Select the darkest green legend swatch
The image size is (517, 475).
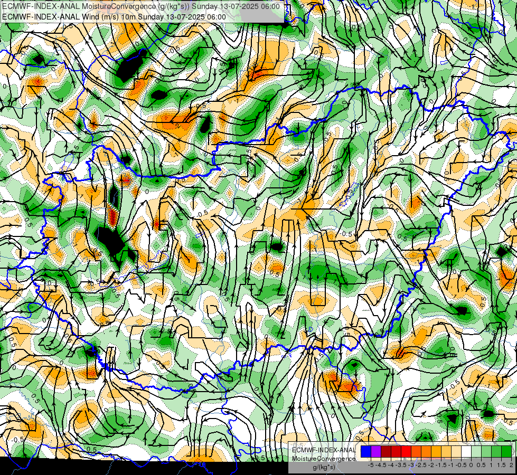coord(506,451)
